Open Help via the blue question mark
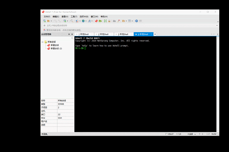Screen dimensions: 229x152 click(x=136, y=21)
